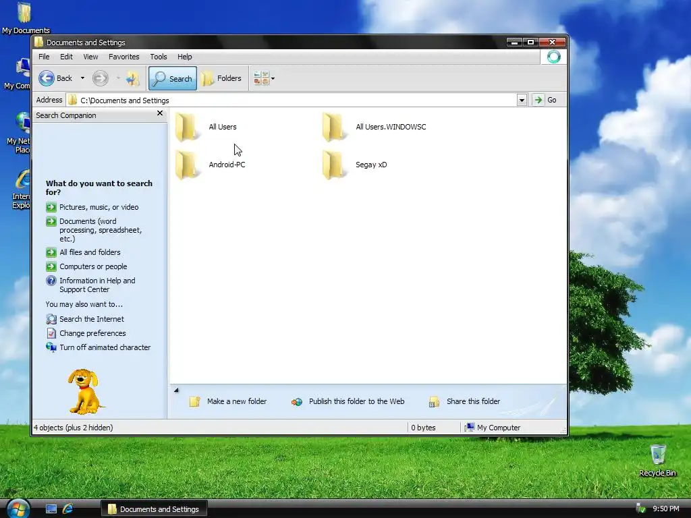Image resolution: width=691 pixels, height=518 pixels.
Task: Click the Search the Internet icon
Action: 51,319
